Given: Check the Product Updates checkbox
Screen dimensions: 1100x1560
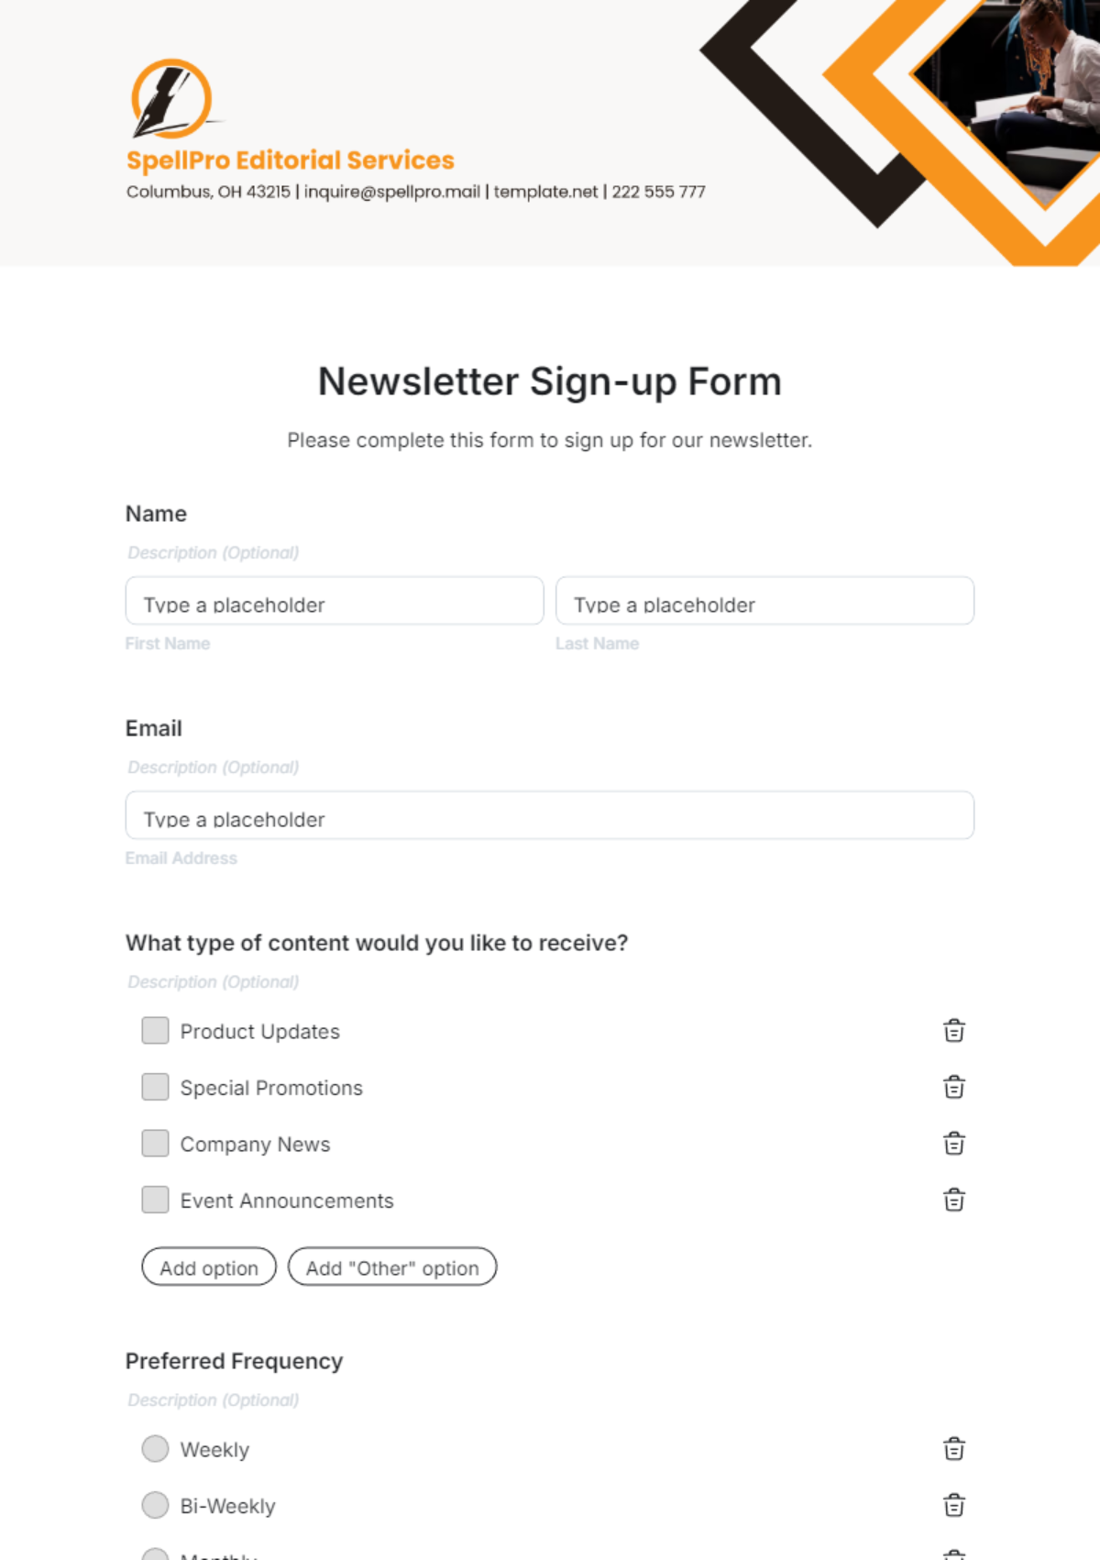Looking at the screenshot, I should pos(154,1031).
